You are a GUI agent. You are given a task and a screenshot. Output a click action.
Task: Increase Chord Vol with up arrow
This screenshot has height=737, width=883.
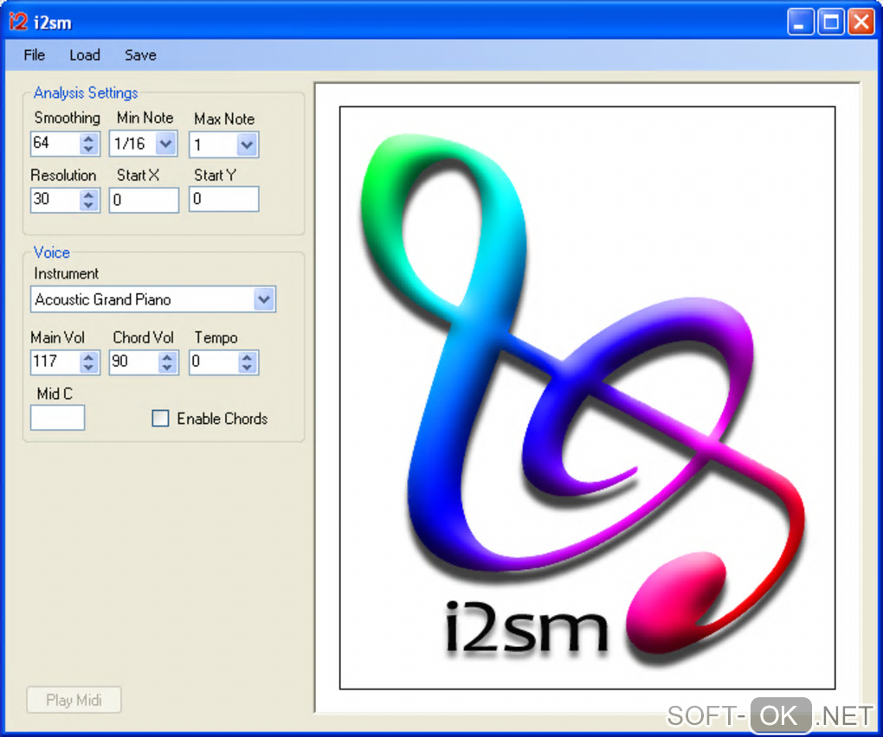167,357
